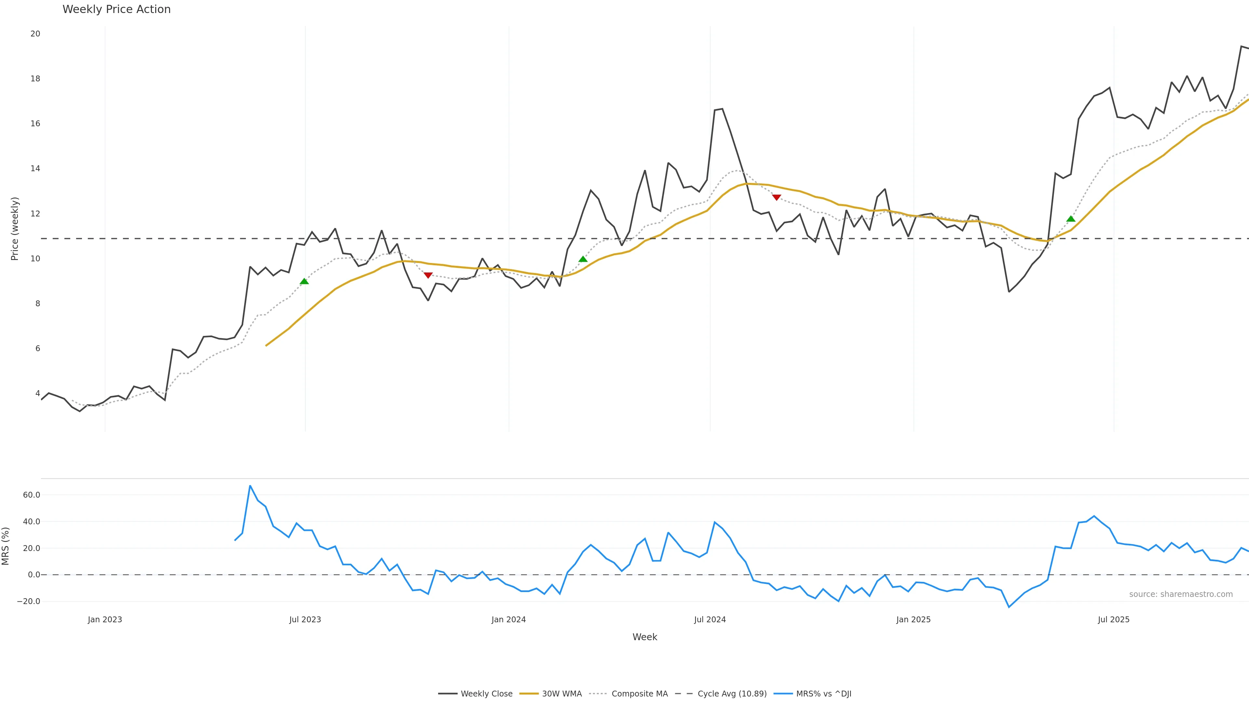Click the Price (weekly) y-axis title
Viewport: 1249px width, 703px height.
(15, 228)
